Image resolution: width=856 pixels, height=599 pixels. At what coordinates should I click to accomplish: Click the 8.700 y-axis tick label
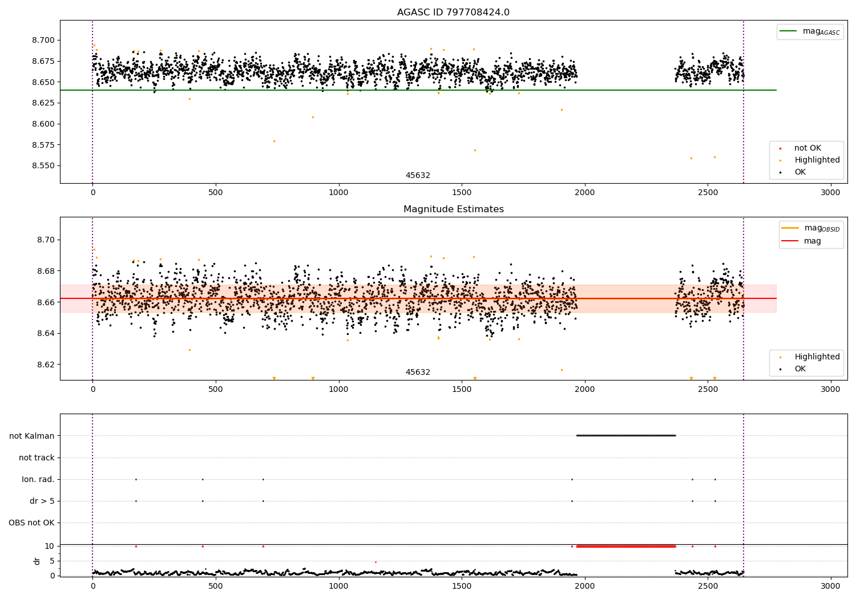(43, 41)
